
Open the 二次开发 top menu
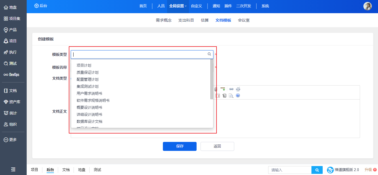pos(243,6)
